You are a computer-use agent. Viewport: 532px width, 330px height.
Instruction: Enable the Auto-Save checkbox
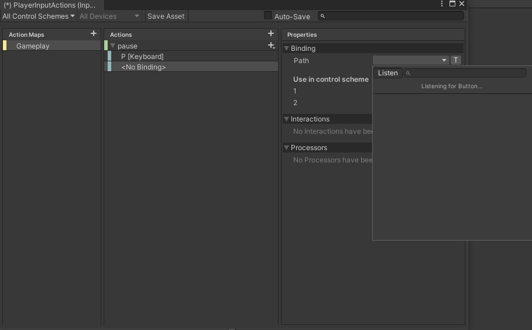[268, 16]
